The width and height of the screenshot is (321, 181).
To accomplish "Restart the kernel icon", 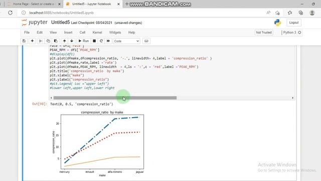I will 101,41.
